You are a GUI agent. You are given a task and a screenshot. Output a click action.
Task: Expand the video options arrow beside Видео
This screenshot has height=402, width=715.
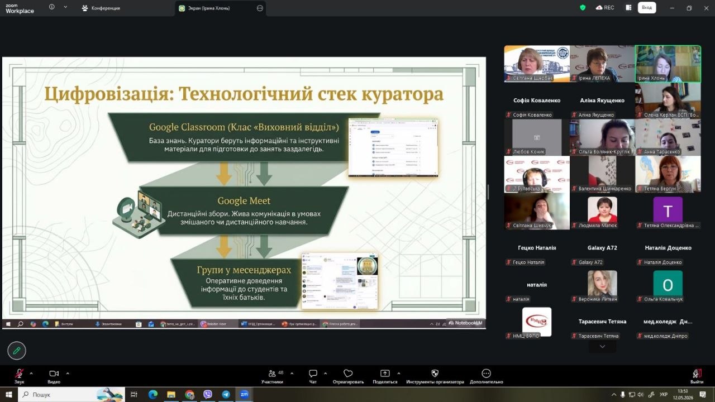tap(68, 373)
